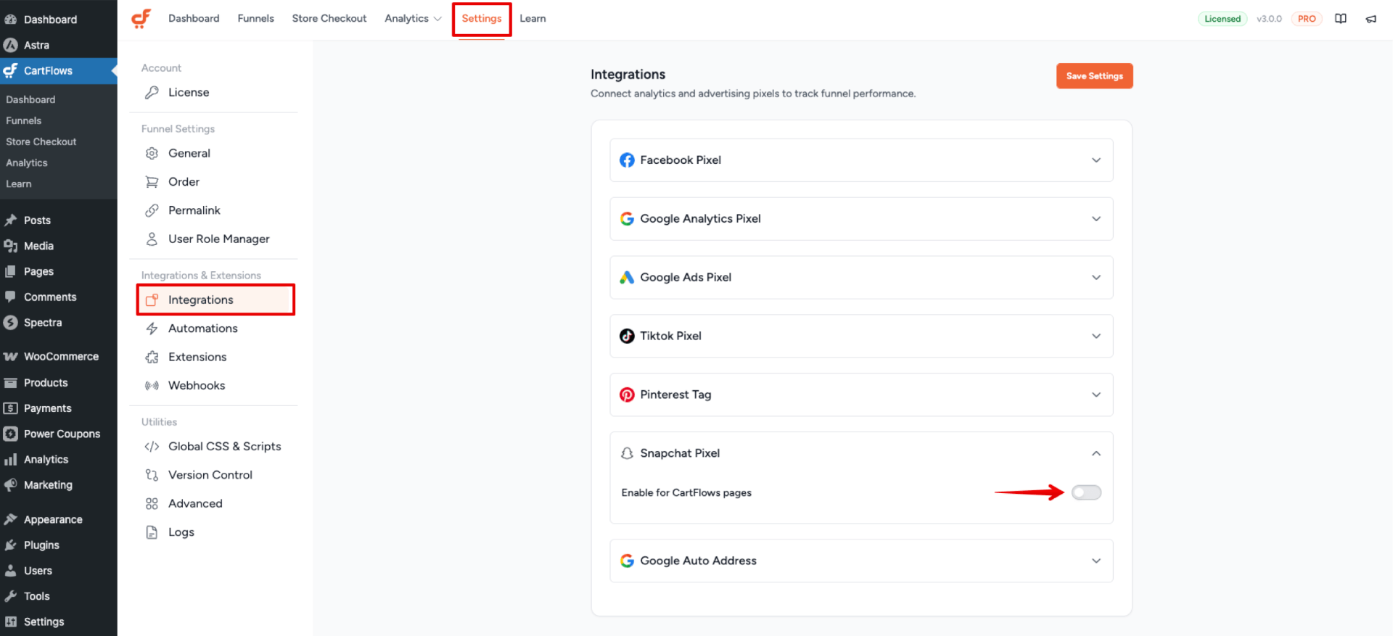Click the Google Analytics Pixel title text
This screenshot has height=636, width=1393.
point(700,219)
